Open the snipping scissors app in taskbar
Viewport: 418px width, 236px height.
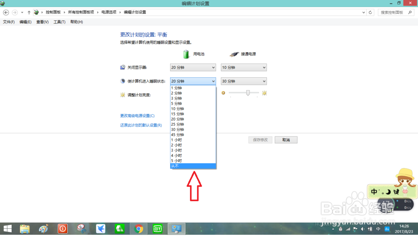[82, 229]
